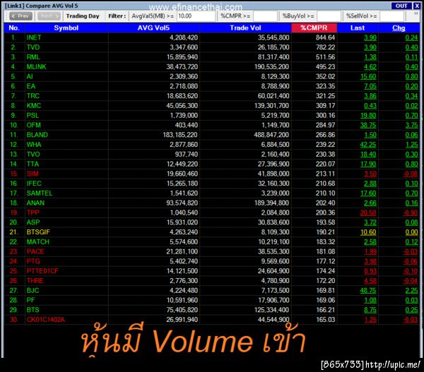Select the TRC symbol
Screen dimensions: 424x372
[33, 96]
